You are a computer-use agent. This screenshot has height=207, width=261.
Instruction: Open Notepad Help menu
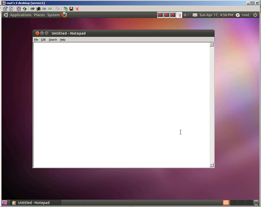coord(62,40)
